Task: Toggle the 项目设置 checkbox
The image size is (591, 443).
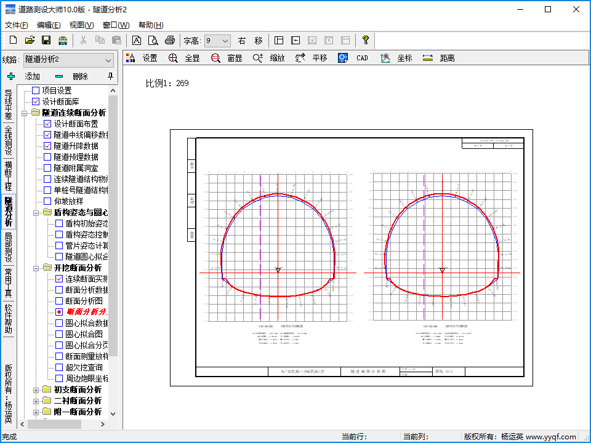Action: [36, 90]
